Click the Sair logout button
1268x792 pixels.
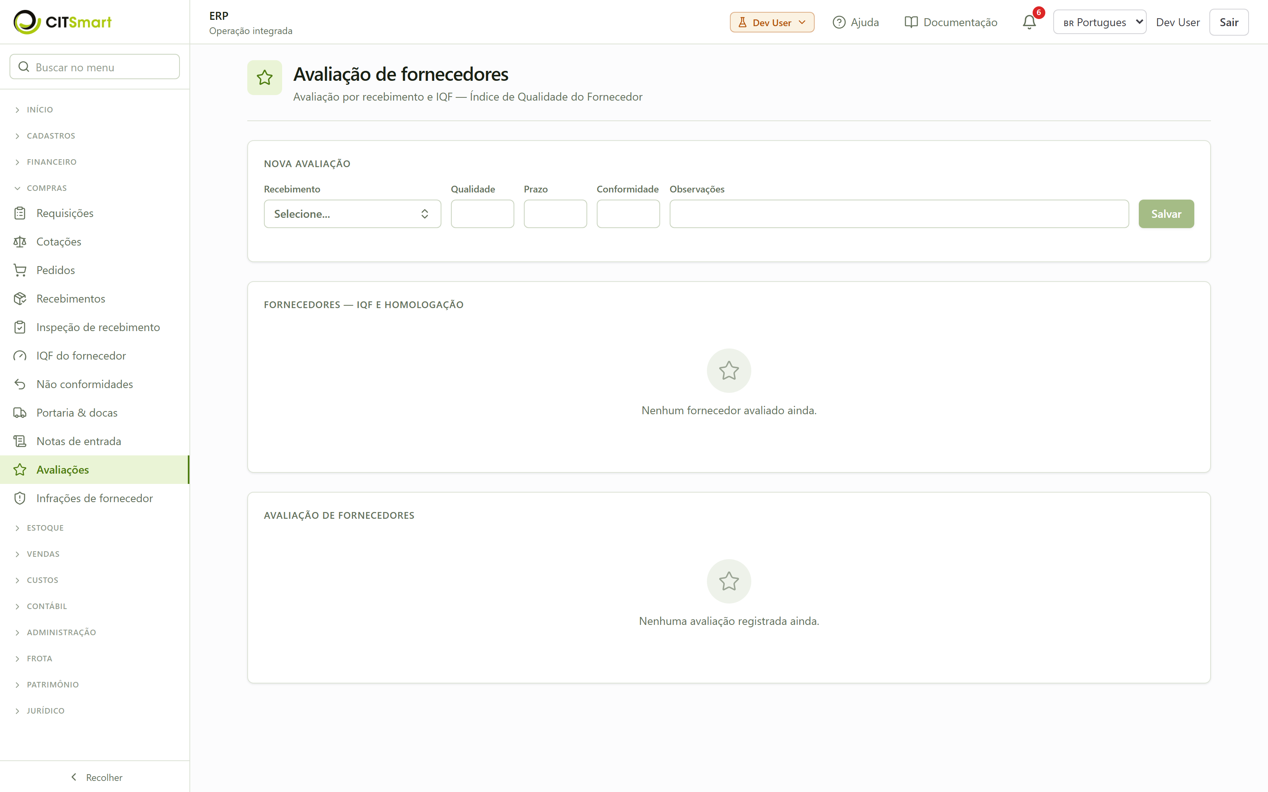pos(1229,22)
